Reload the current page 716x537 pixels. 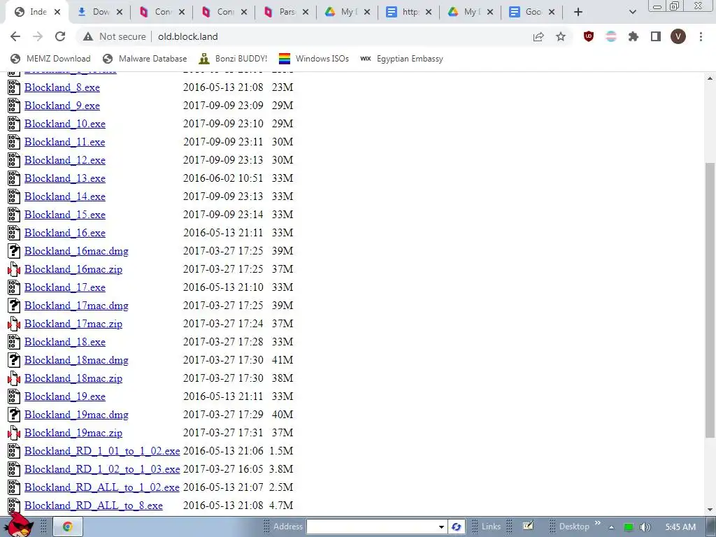pyautogui.click(x=60, y=36)
